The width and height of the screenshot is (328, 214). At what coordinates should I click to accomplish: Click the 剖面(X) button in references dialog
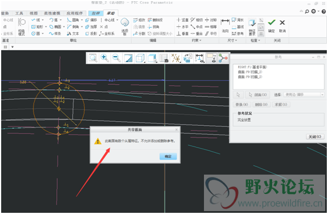click(x=257, y=95)
